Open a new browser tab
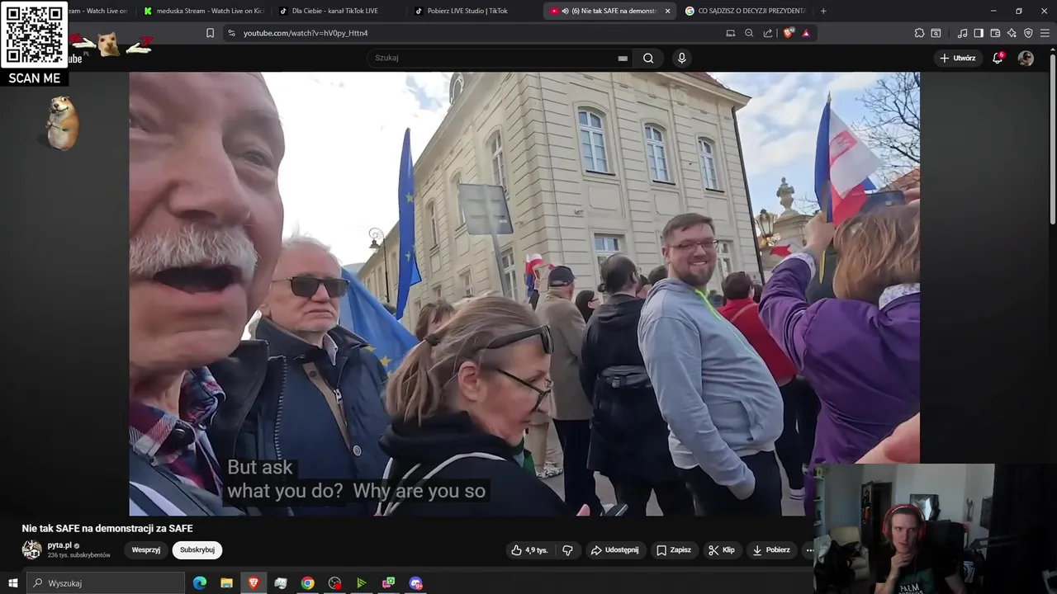Viewport: 1057px width, 594px height. 823,11
